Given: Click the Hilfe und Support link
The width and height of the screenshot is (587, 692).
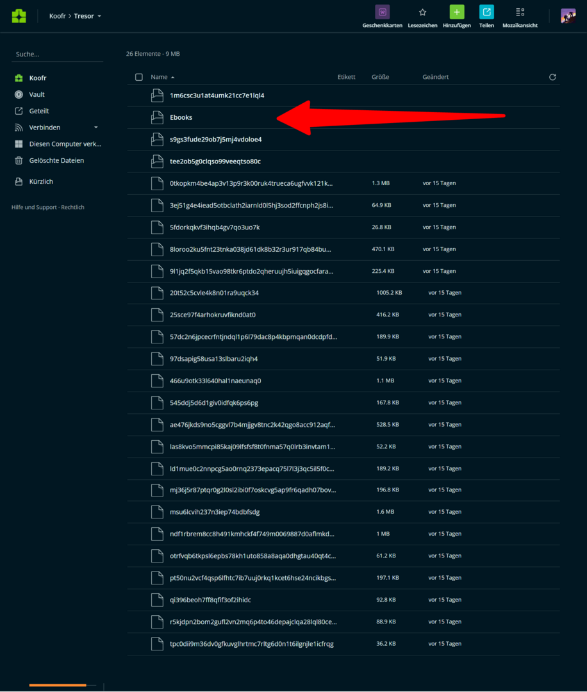Looking at the screenshot, I should click(34, 207).
